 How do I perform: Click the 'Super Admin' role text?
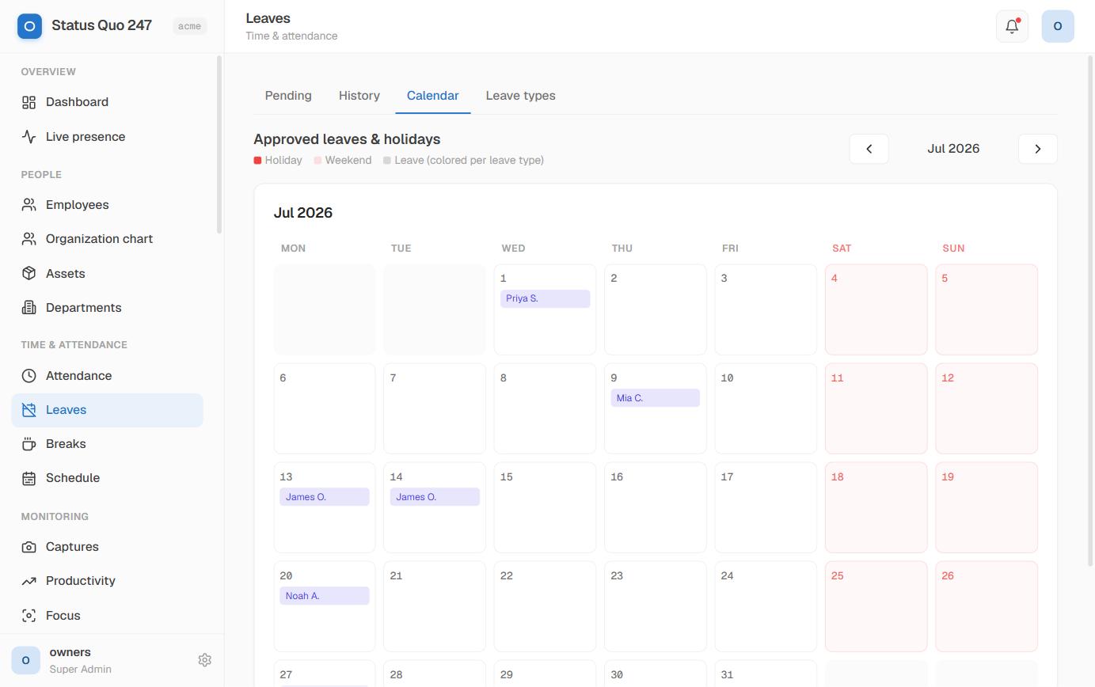[81, 670]
